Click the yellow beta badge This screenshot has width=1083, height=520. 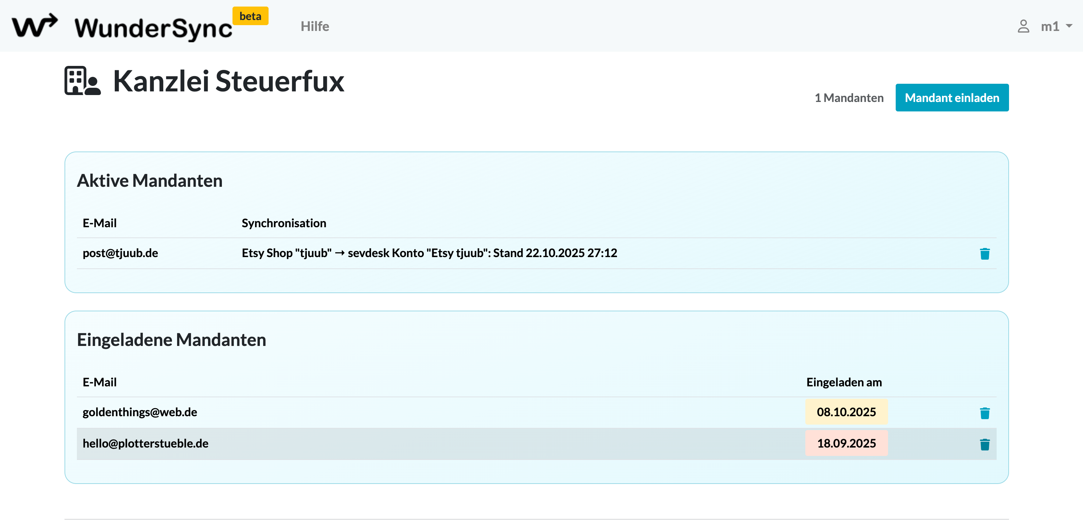point(250,16)
